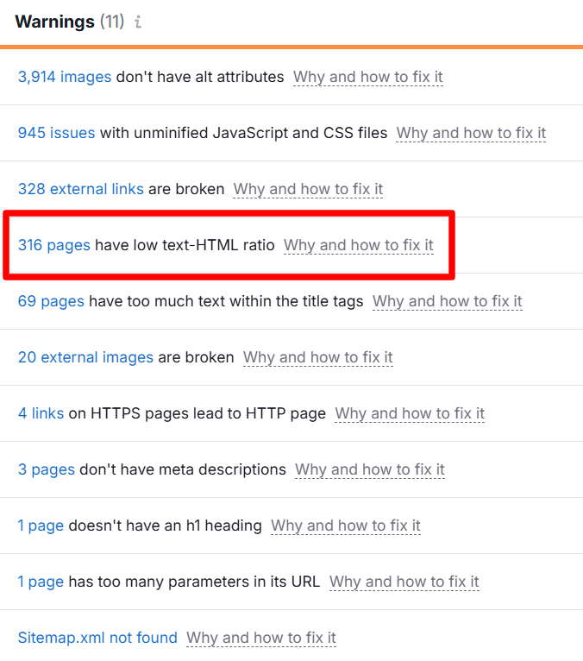Open fix help for missing alt attributes
This screenshot has width=583, height=661.
367,77
